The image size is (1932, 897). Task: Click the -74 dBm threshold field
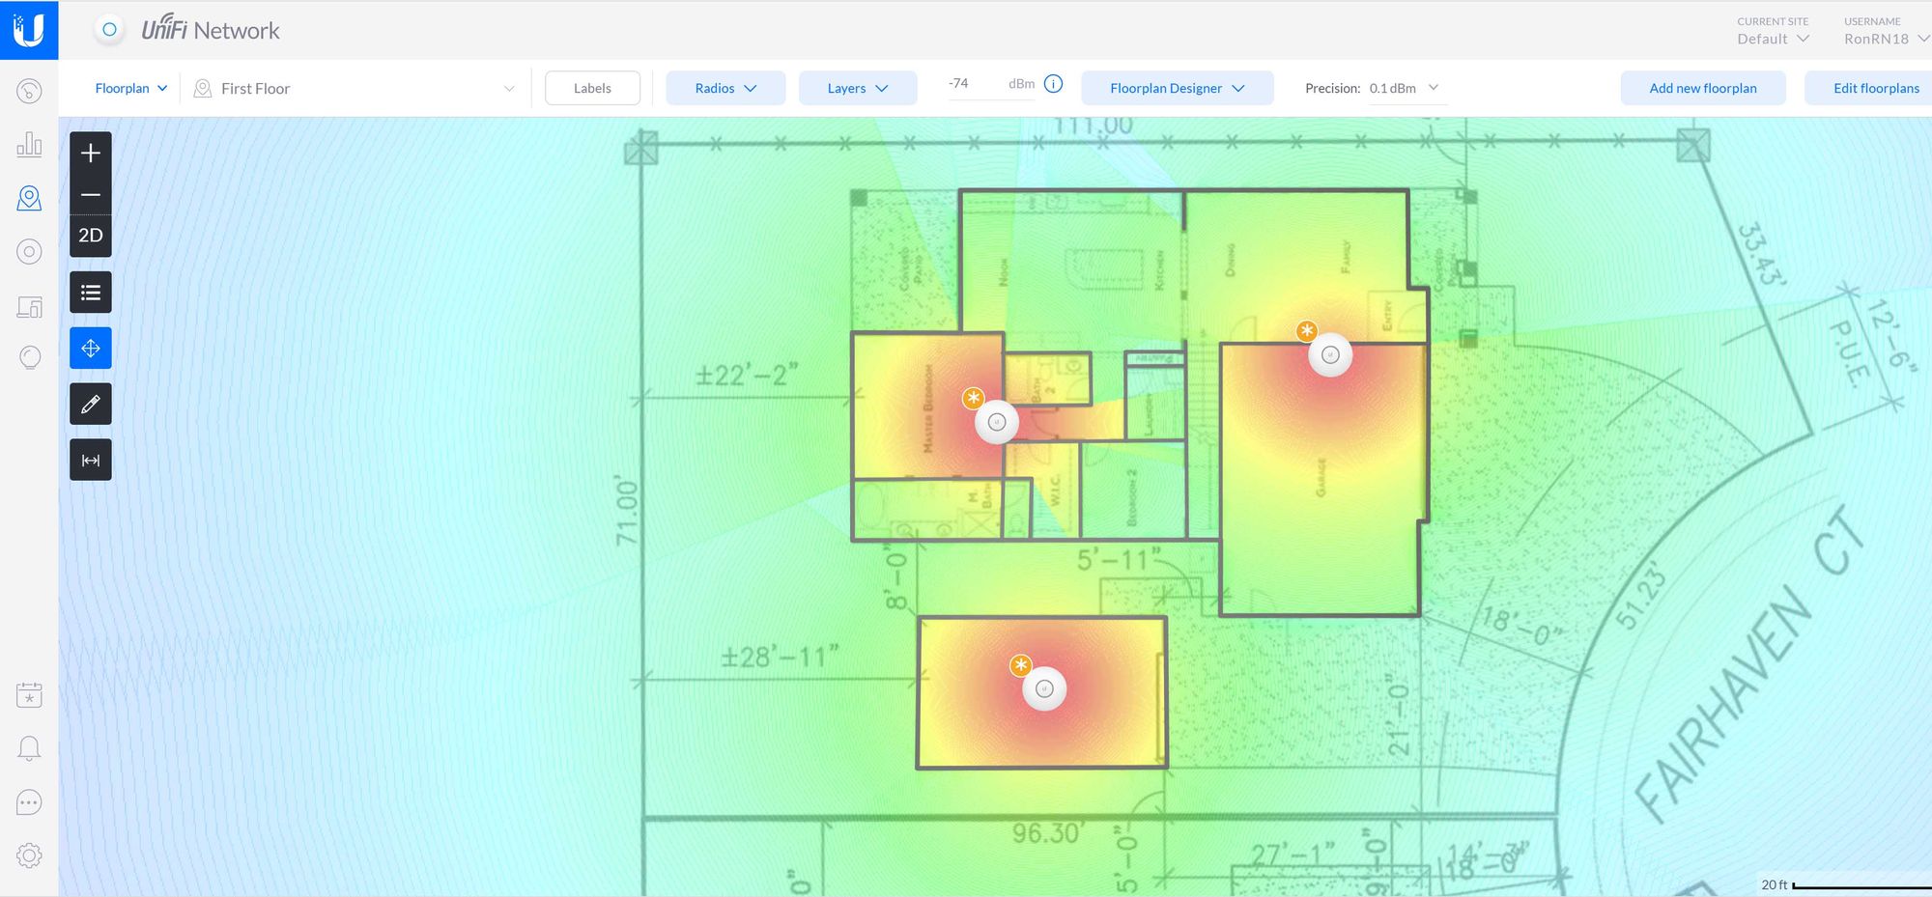(x=974, y=84)
